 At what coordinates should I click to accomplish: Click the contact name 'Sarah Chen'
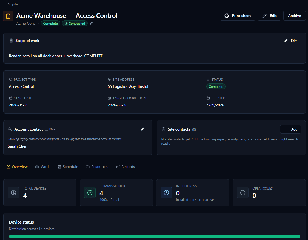point(18,146)
